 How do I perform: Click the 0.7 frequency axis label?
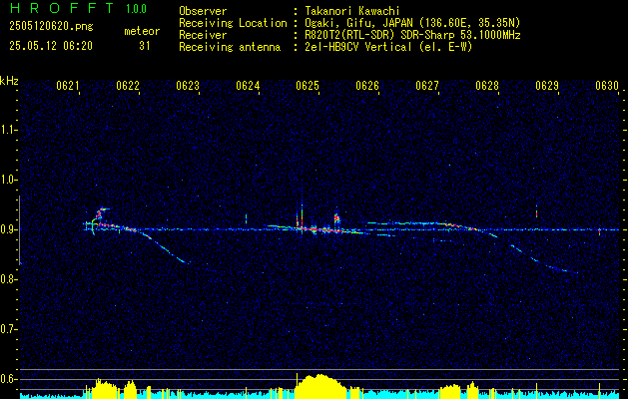tap(8, 329)
